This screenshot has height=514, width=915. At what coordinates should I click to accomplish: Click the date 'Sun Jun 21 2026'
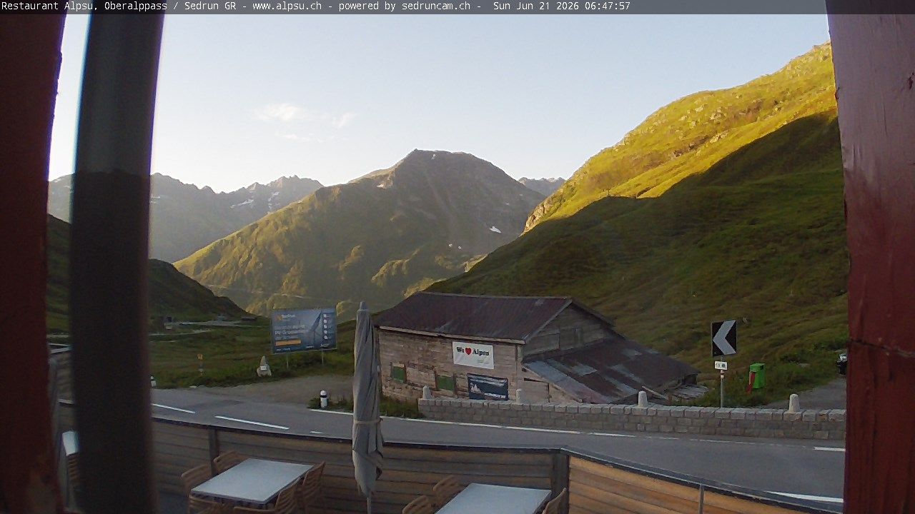coord(537,6)
